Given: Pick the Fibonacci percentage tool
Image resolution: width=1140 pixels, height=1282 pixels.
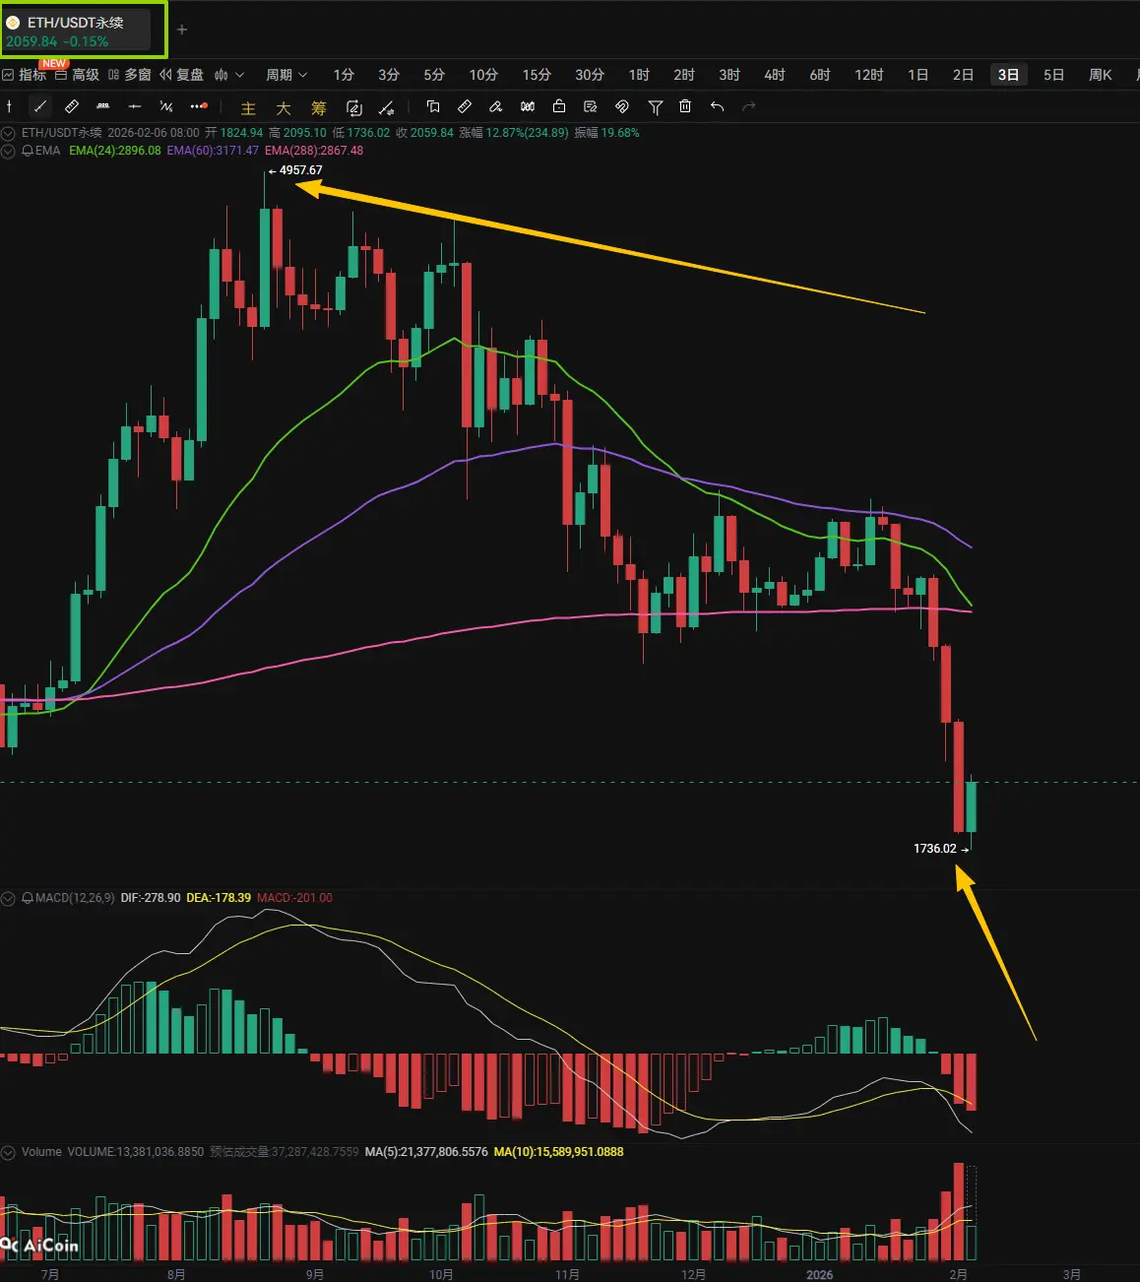Looking at the screenshot, I should pos(166,106).
